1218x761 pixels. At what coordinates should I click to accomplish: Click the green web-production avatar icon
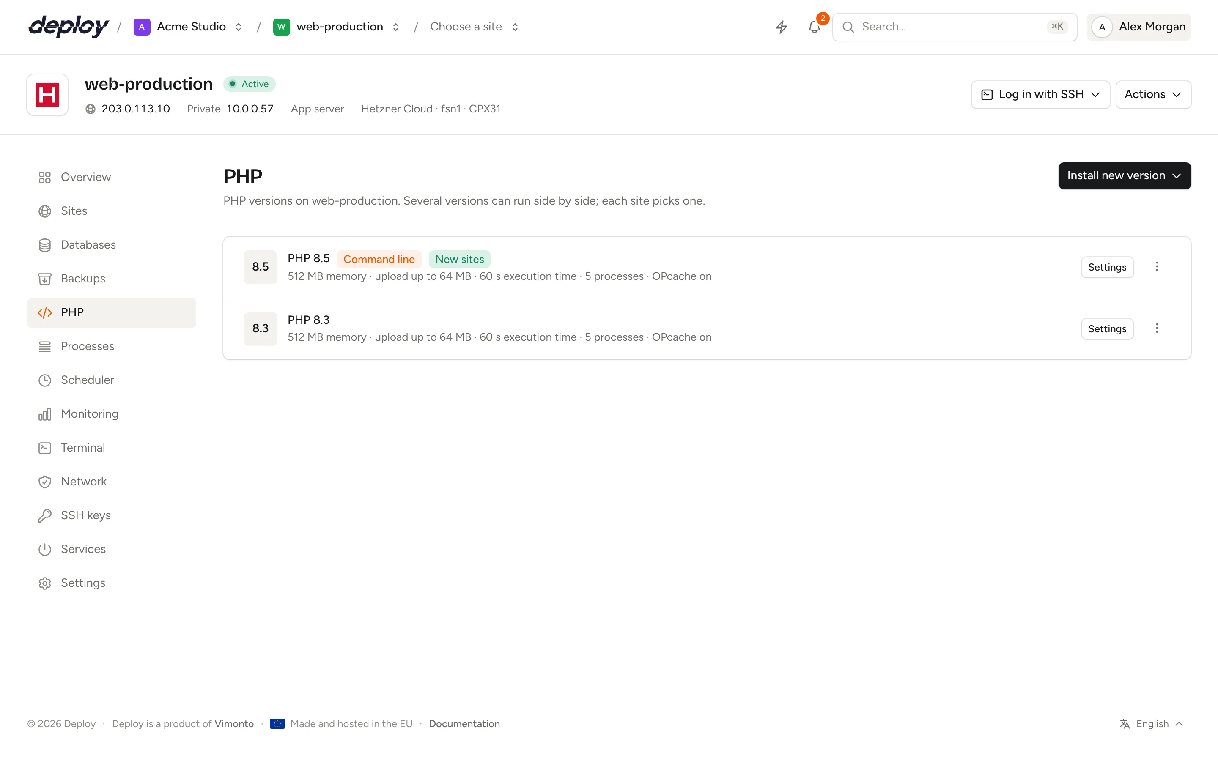(281, 27)
